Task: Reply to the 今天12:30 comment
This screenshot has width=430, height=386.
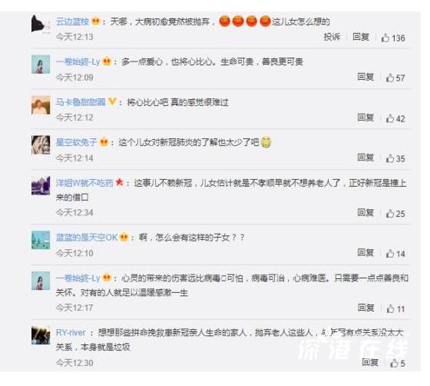Action: pos(370,362)
